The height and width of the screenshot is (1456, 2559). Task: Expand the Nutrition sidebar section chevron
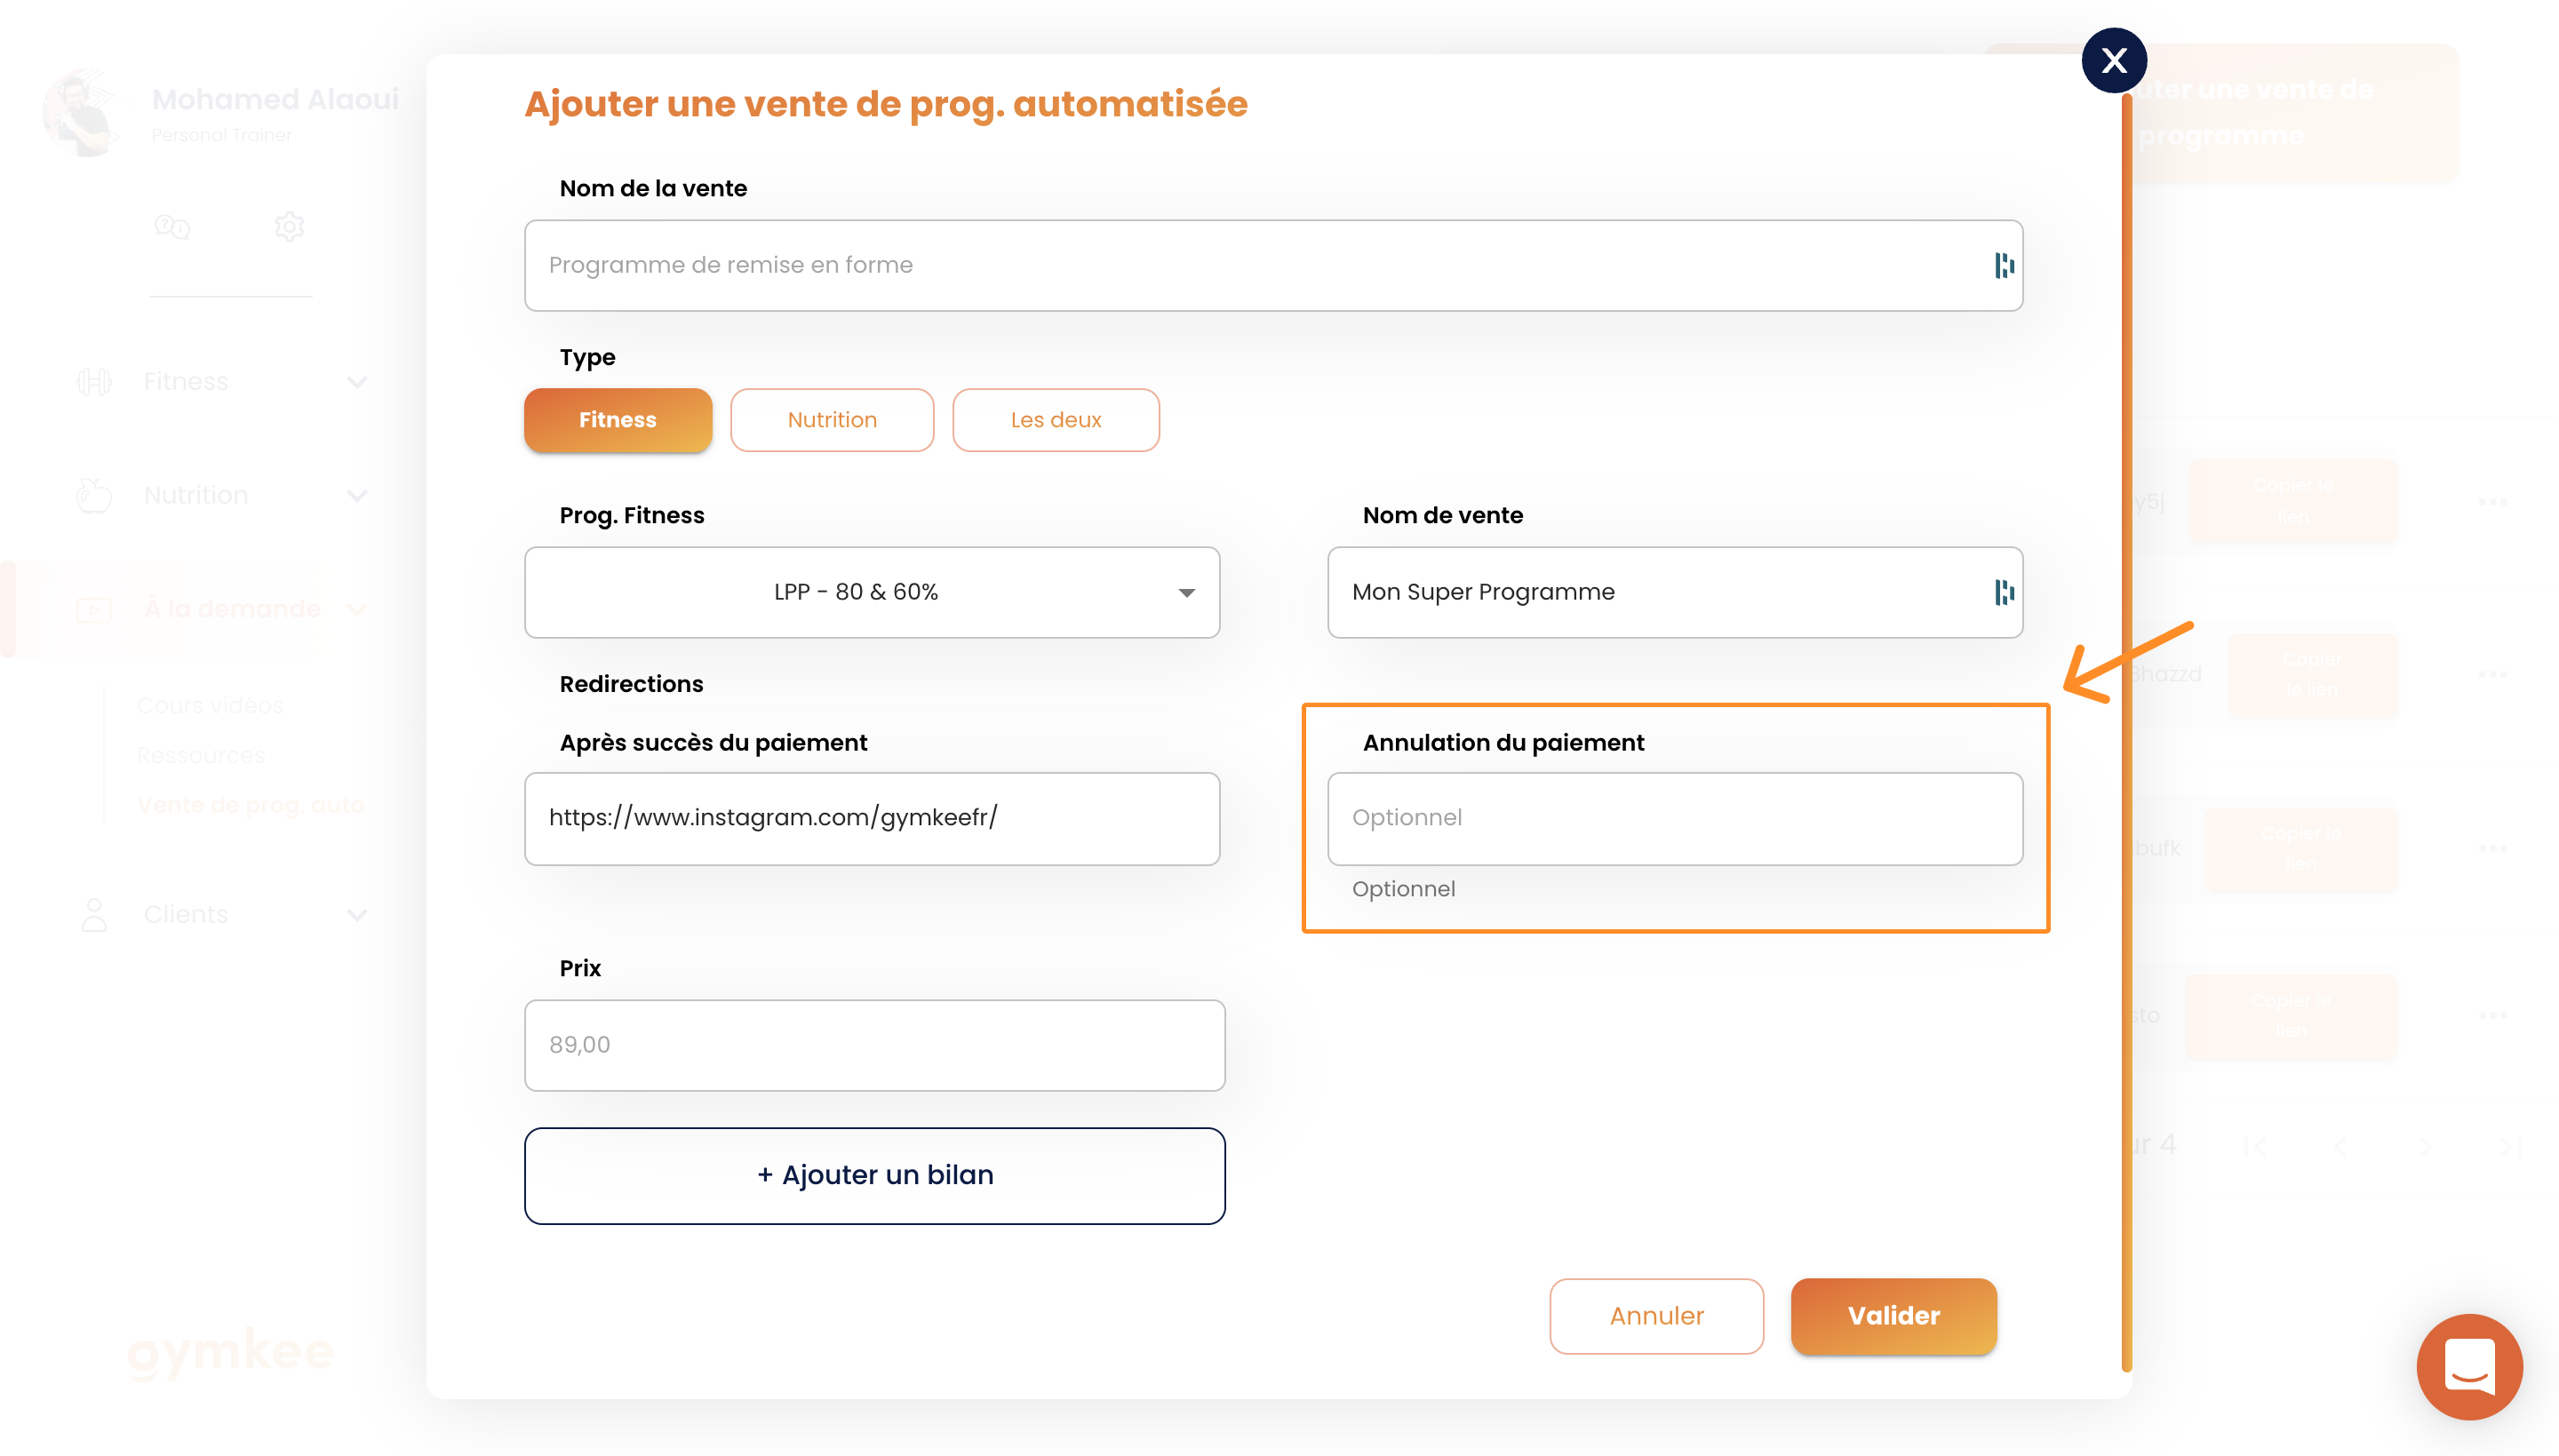coord(357,495)
